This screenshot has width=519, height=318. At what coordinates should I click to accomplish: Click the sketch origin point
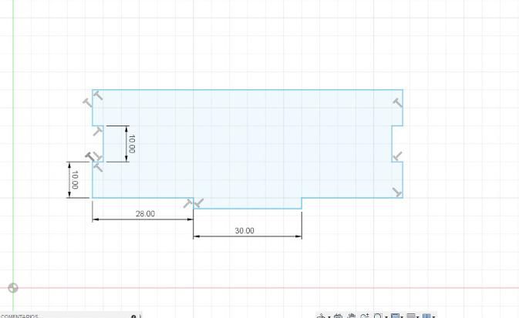(13, 288)
